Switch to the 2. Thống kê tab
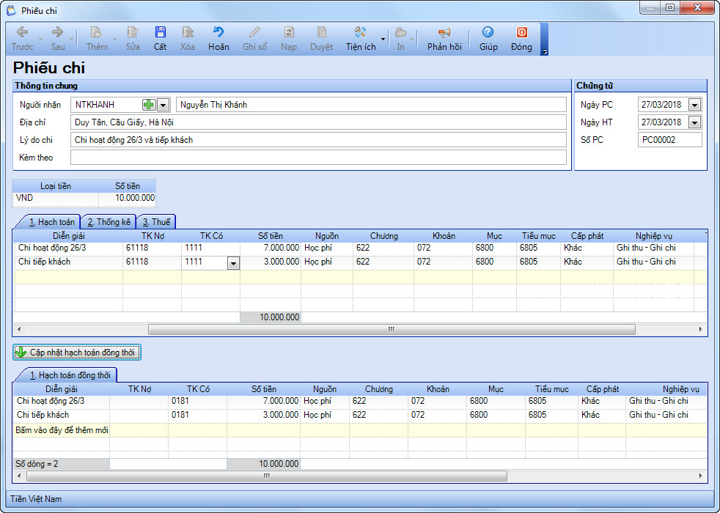This screenshot has width=720, height=513. tap(109, 222)
